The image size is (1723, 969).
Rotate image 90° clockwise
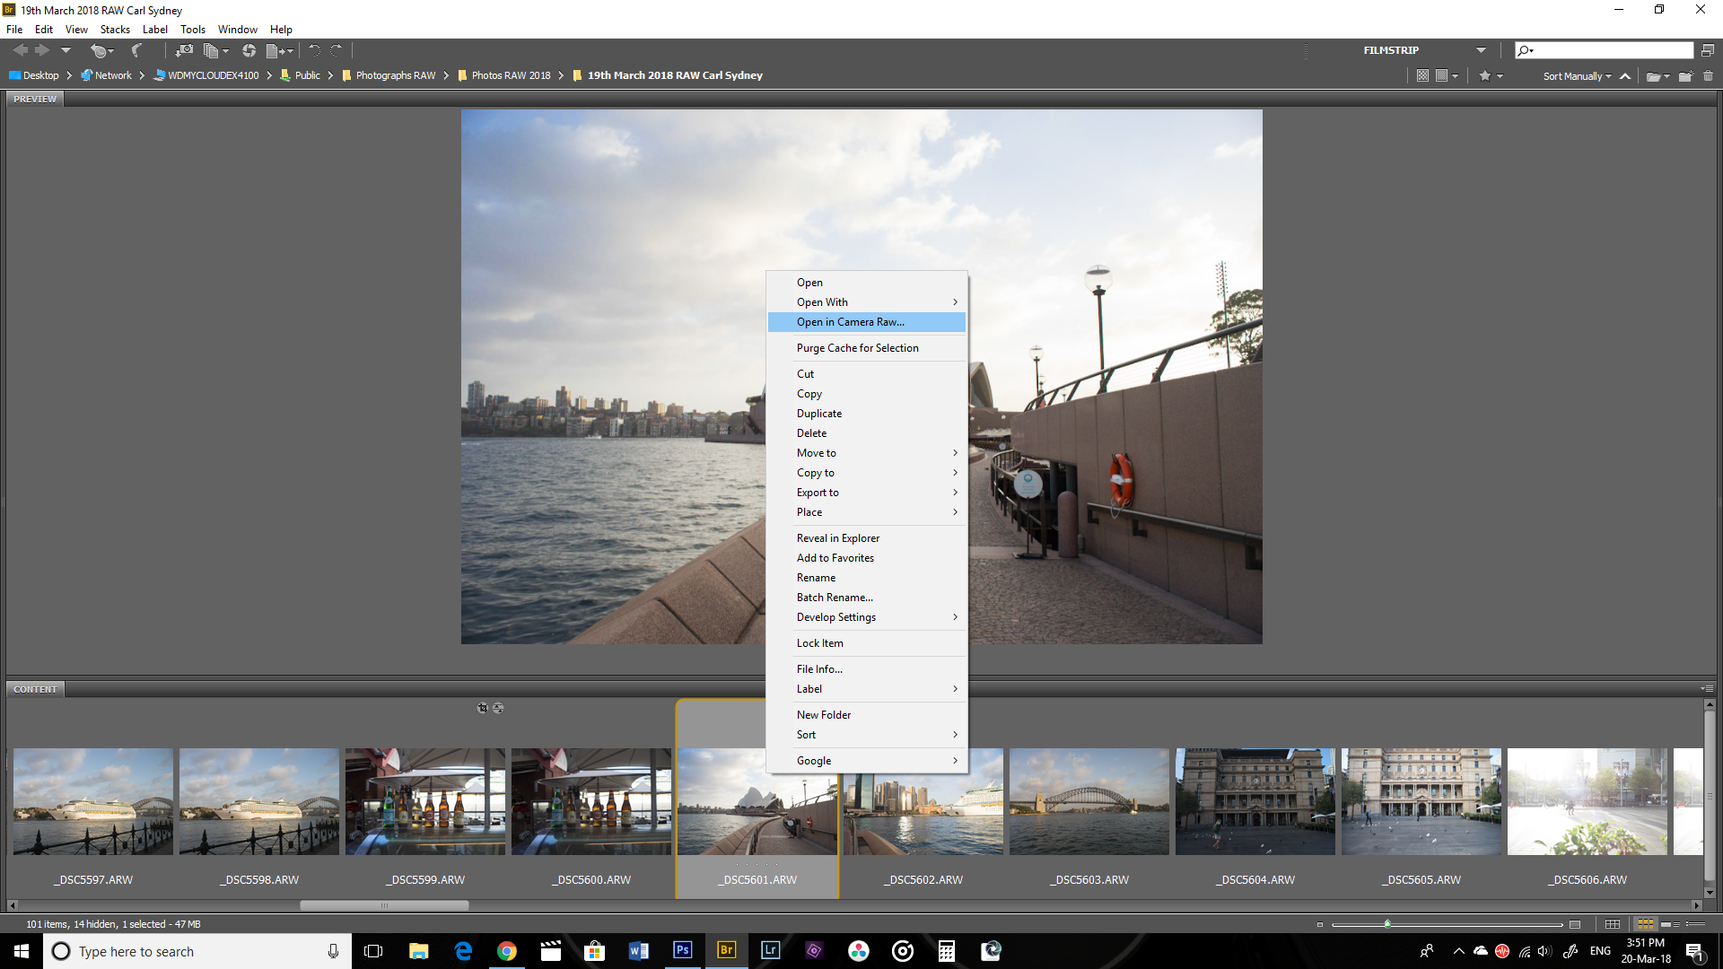pos(337,50)
